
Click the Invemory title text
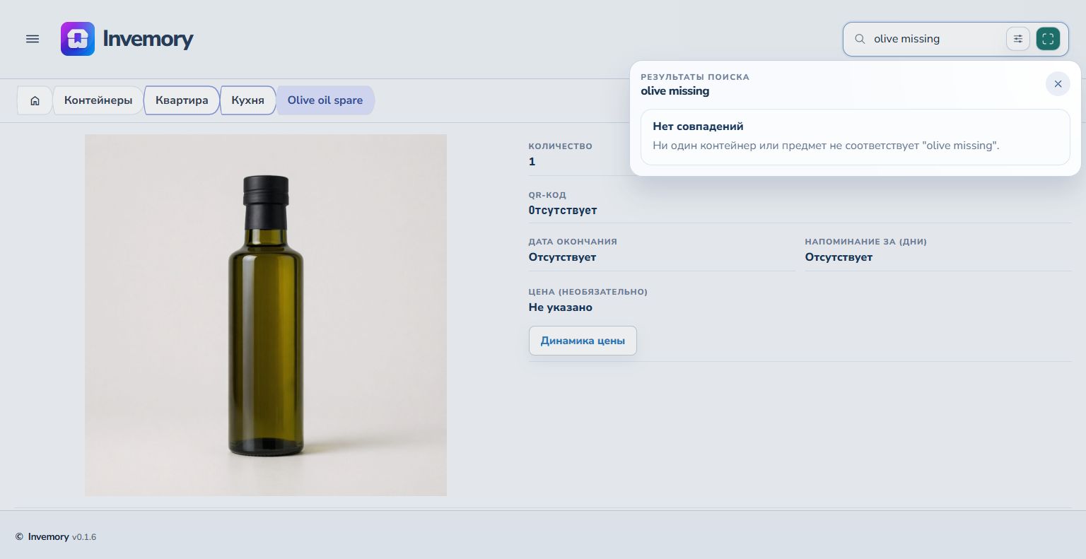point(148,39)
